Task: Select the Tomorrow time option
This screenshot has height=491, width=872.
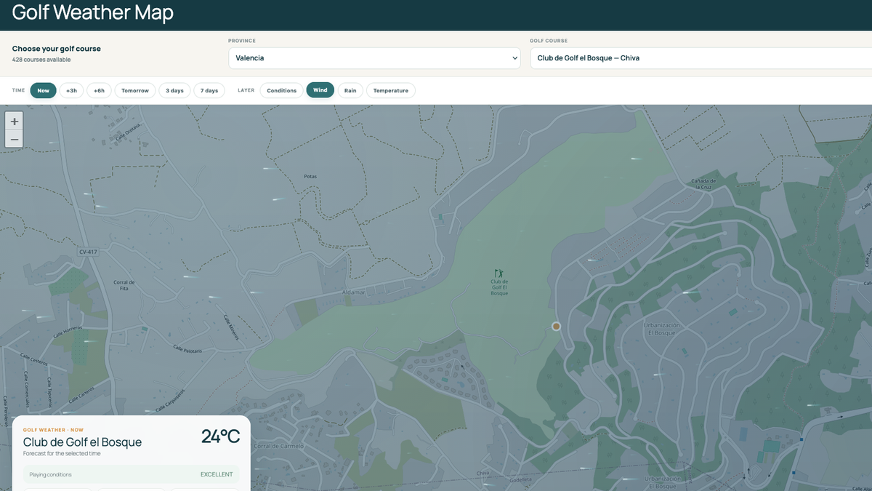Action: click(135, 90)
